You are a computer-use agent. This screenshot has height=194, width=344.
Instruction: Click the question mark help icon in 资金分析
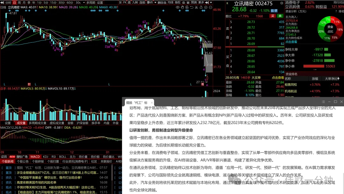(335, 11)
